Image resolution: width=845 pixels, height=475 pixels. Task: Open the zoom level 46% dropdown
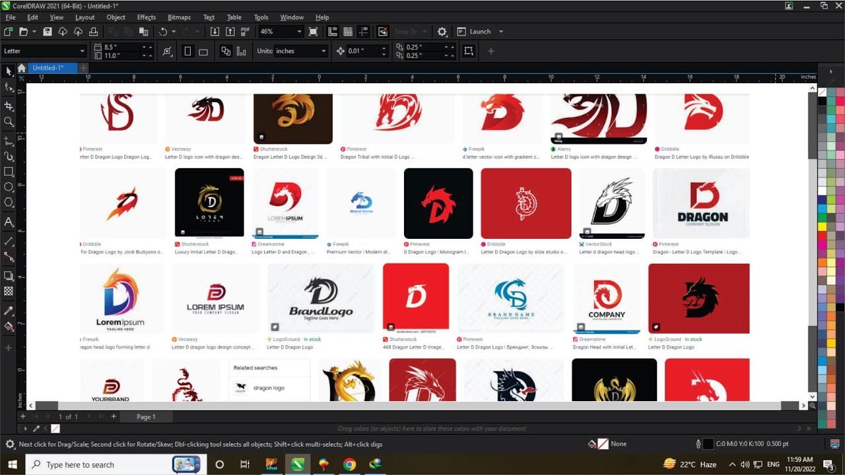coord(299,32)
